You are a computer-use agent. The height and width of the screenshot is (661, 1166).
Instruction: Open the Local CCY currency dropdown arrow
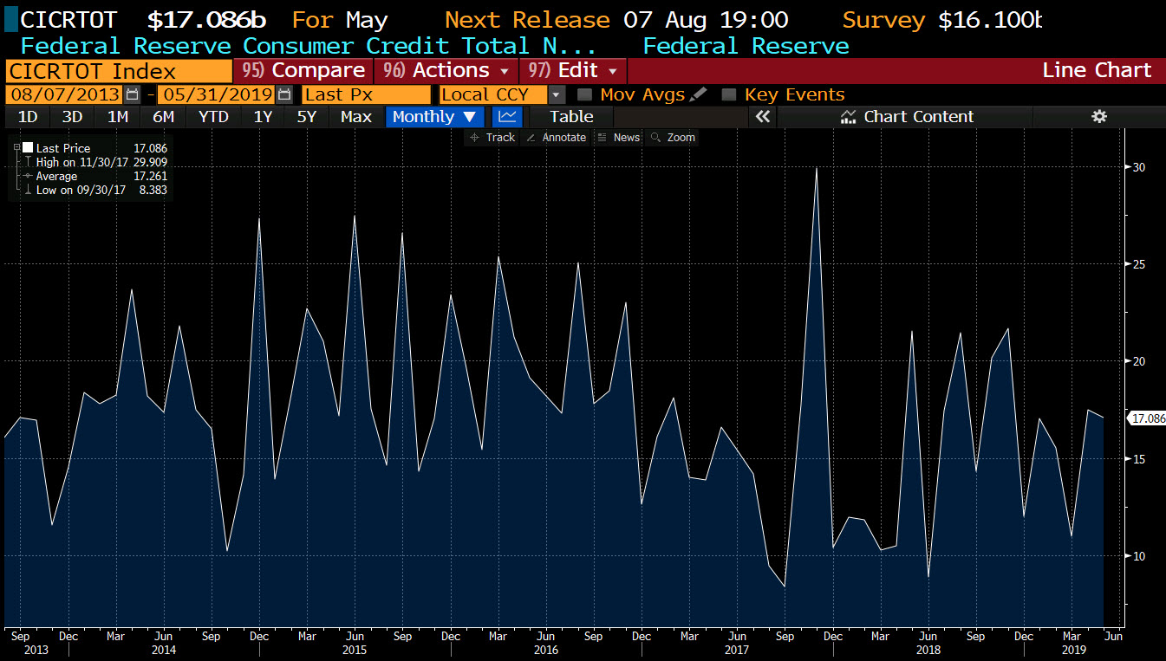click(x=557, y=94)
